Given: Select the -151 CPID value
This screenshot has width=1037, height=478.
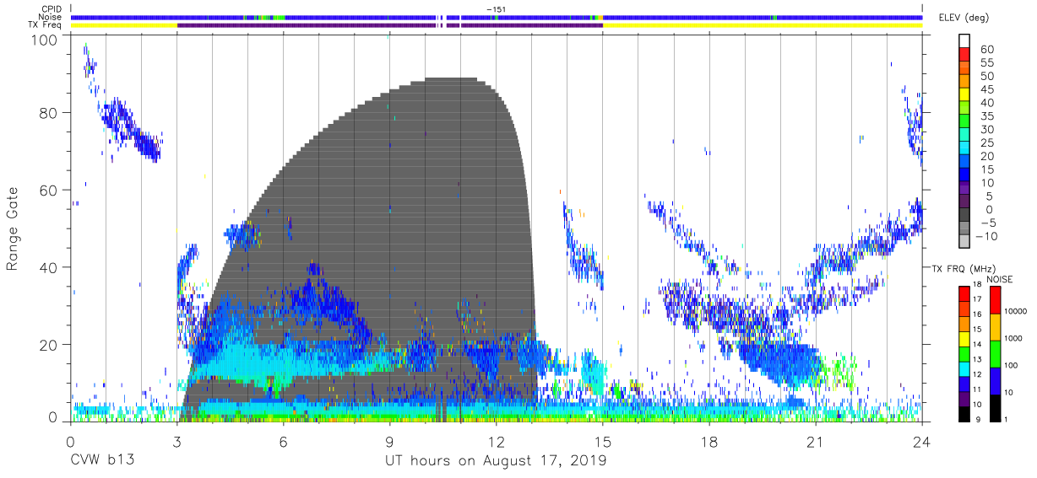Looking at the screenshot, I should [x=496, y=9].
